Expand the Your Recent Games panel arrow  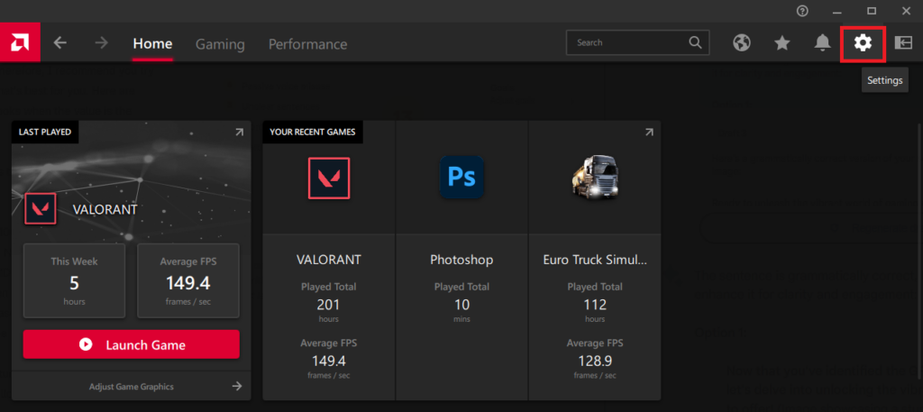pos(649,133)
